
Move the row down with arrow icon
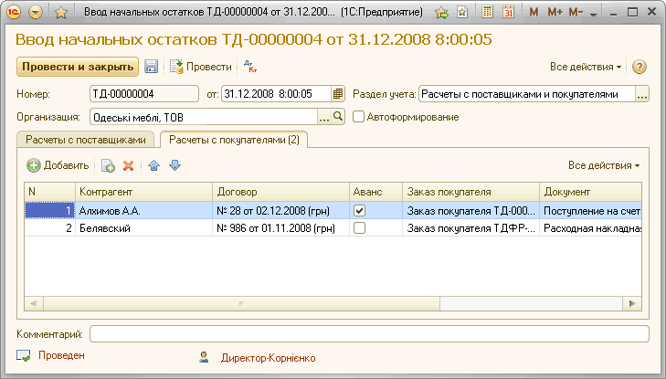(x=174, y=165)
